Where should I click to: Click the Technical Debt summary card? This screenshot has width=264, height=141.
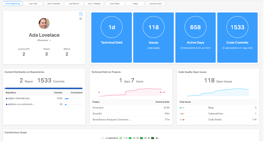point(112,38)
